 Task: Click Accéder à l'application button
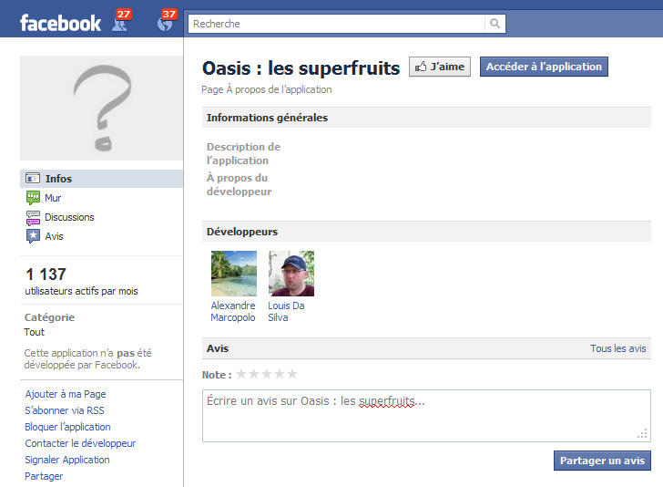tap(544, 67)
